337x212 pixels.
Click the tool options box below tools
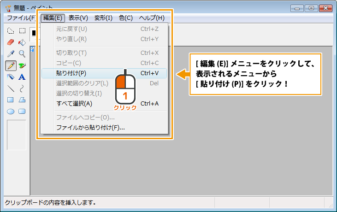click(x=17, y=135)
